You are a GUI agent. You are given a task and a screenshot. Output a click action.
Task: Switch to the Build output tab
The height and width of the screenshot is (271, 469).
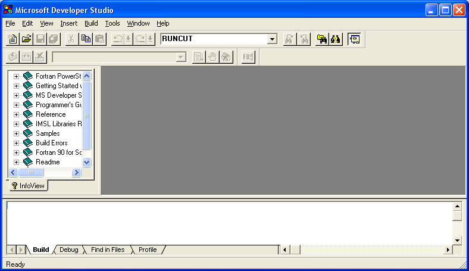pyautogui.click(x=41, y=250)
